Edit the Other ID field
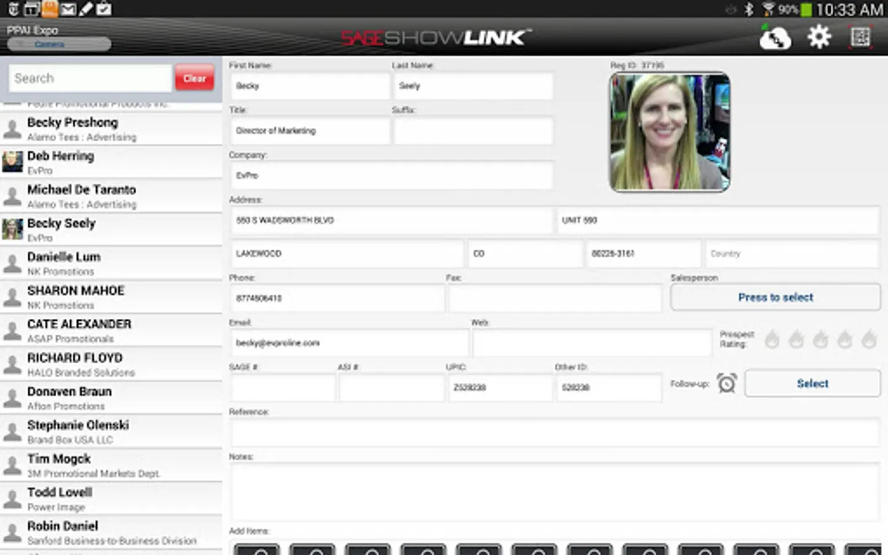Screen dimensions: 888x555 609,388
